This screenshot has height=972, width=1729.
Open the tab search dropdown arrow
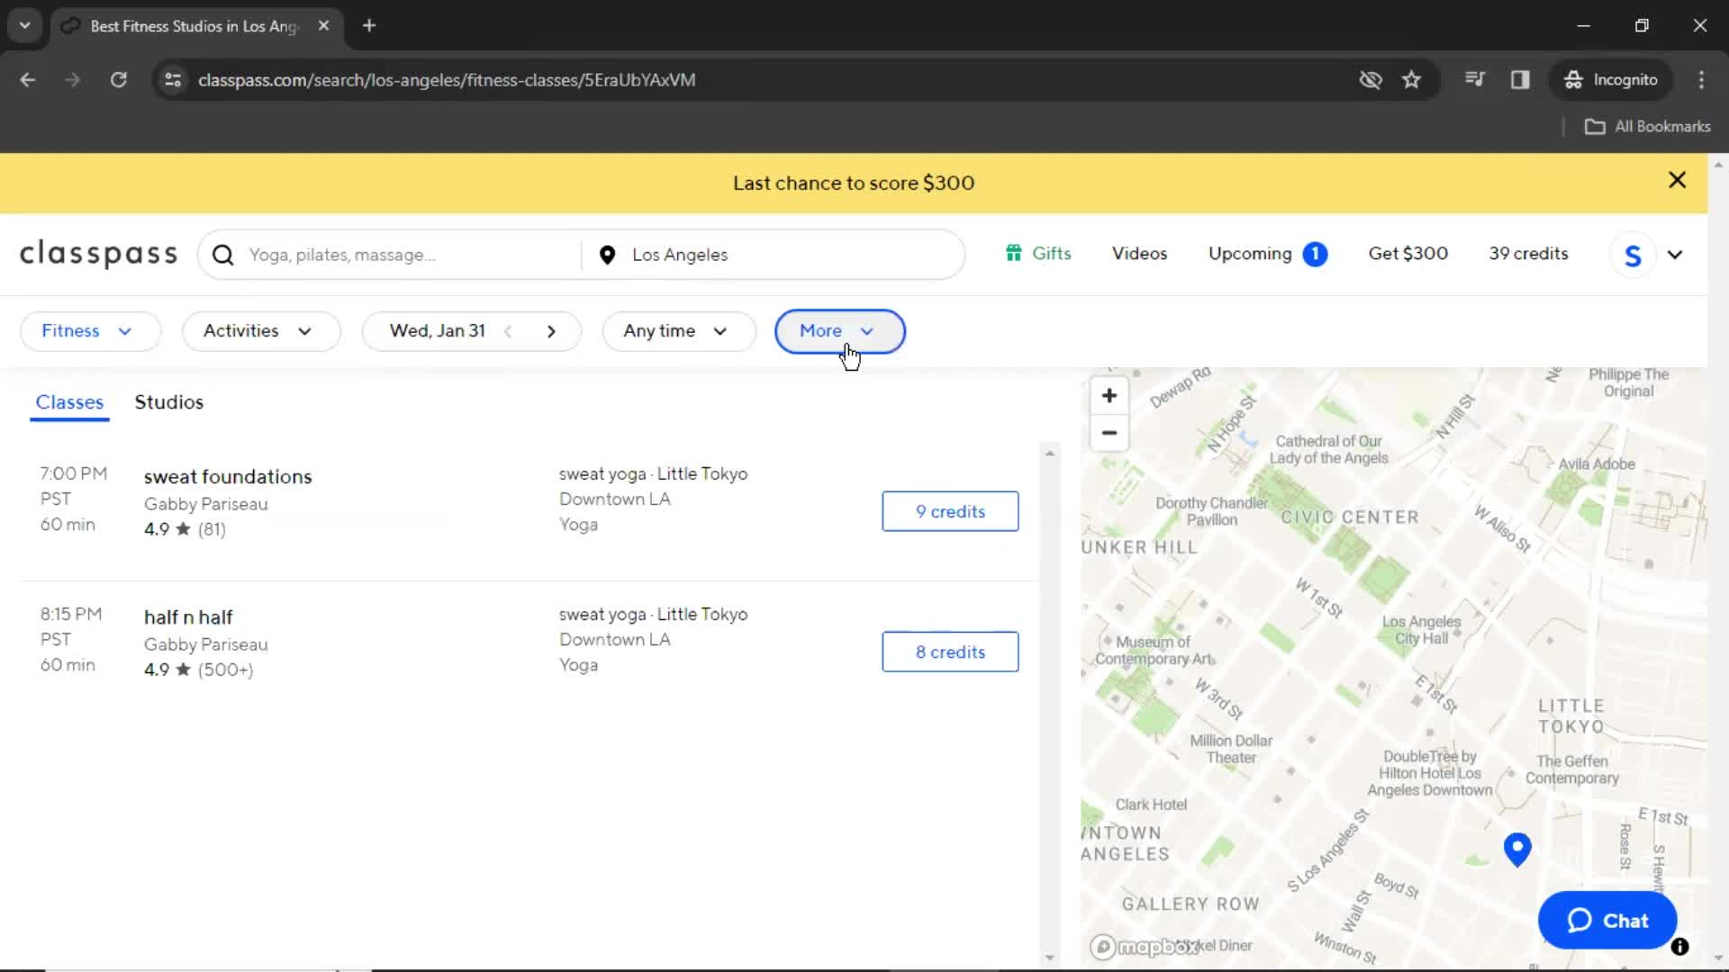tap(25, 25)
